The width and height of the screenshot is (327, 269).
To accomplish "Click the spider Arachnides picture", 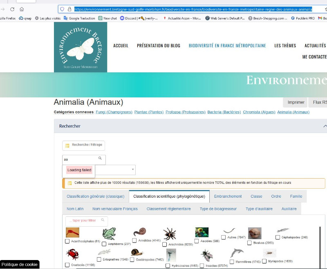I will coord(170,234).
